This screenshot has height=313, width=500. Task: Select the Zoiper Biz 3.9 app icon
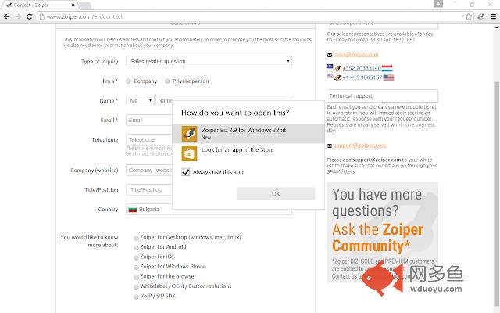click(189, 134)
